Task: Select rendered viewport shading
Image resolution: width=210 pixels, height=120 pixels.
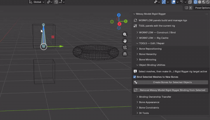Action: pyautogui.click(x=208, y=2)
